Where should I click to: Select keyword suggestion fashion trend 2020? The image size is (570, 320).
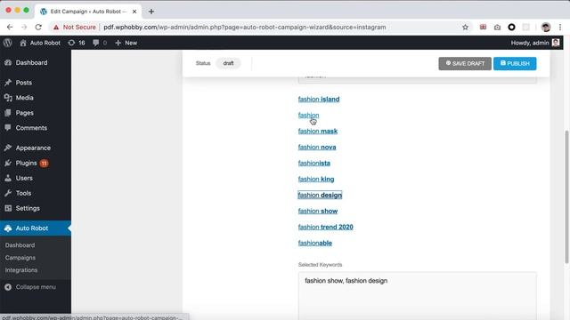point(325,228)
